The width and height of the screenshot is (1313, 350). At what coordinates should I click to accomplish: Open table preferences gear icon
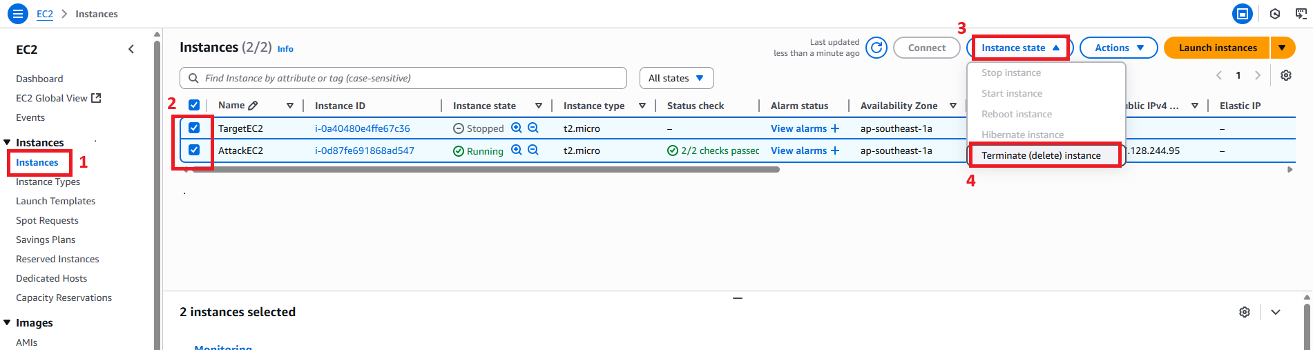click(1286, 75)
